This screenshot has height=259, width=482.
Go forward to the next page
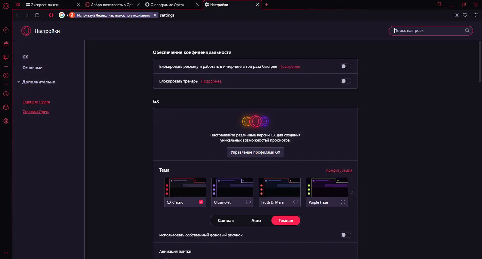(x=27, y=15)
